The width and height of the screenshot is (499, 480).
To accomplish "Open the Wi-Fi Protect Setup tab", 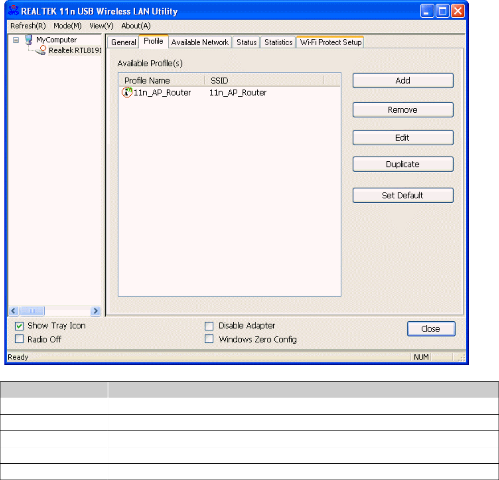I will click(330, 42).
